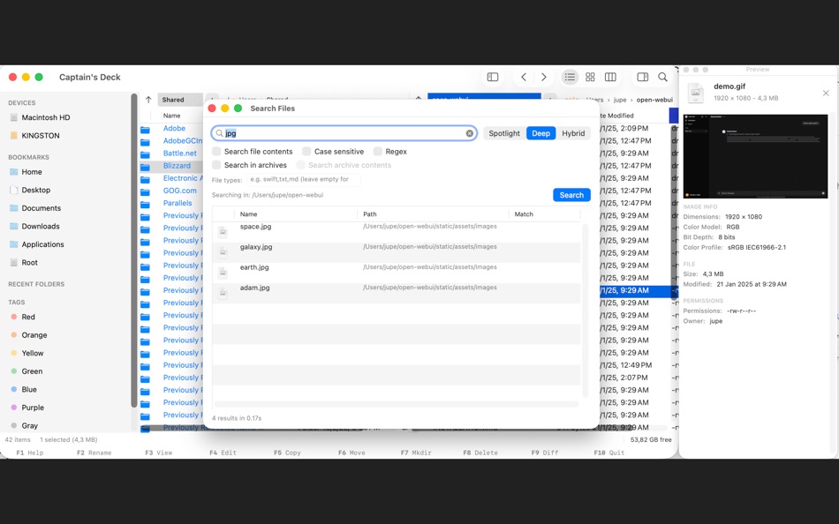The width and height of the screenshot is (839, 524).
Task: Select the galaxy.jpg file icon
Action: pos(223,251)
